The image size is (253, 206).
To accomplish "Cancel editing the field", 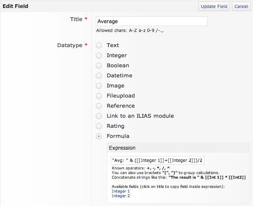I will click(241, 6).
